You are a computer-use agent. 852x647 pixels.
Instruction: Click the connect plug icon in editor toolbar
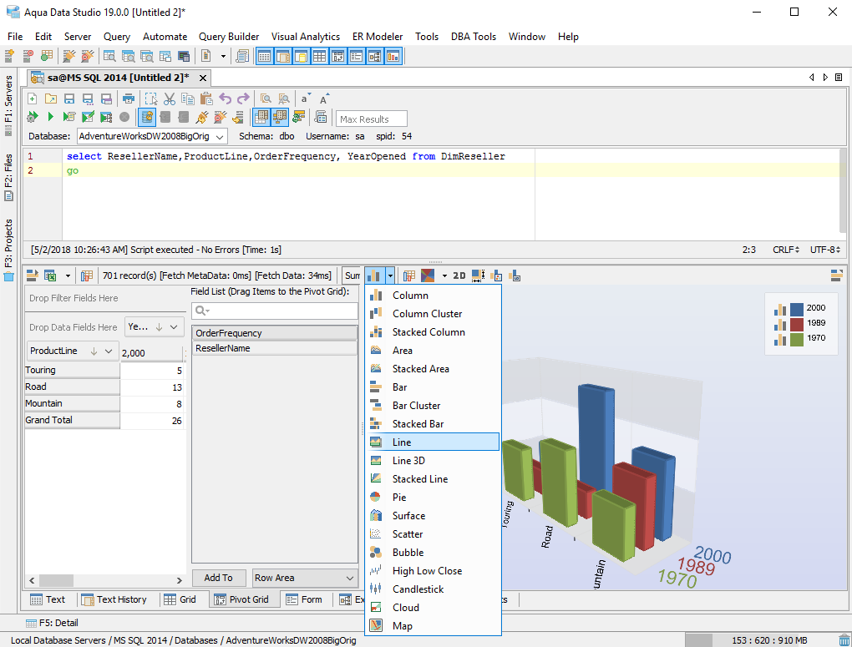201,117
